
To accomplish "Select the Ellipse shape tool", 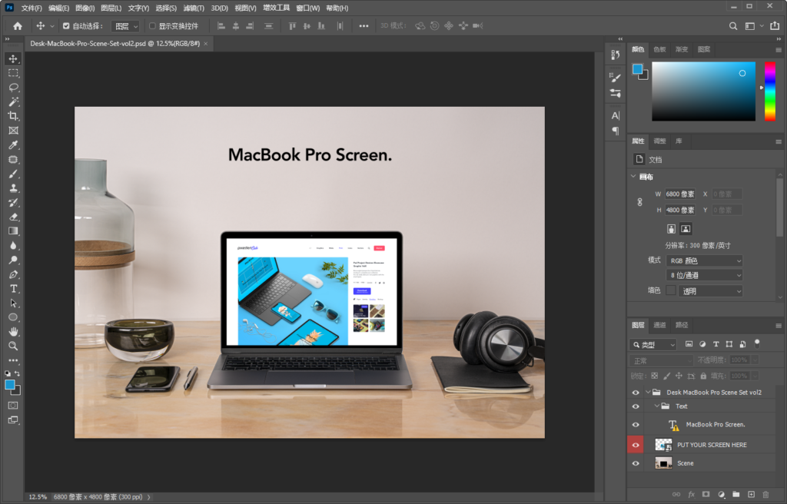I will point(13,317).
